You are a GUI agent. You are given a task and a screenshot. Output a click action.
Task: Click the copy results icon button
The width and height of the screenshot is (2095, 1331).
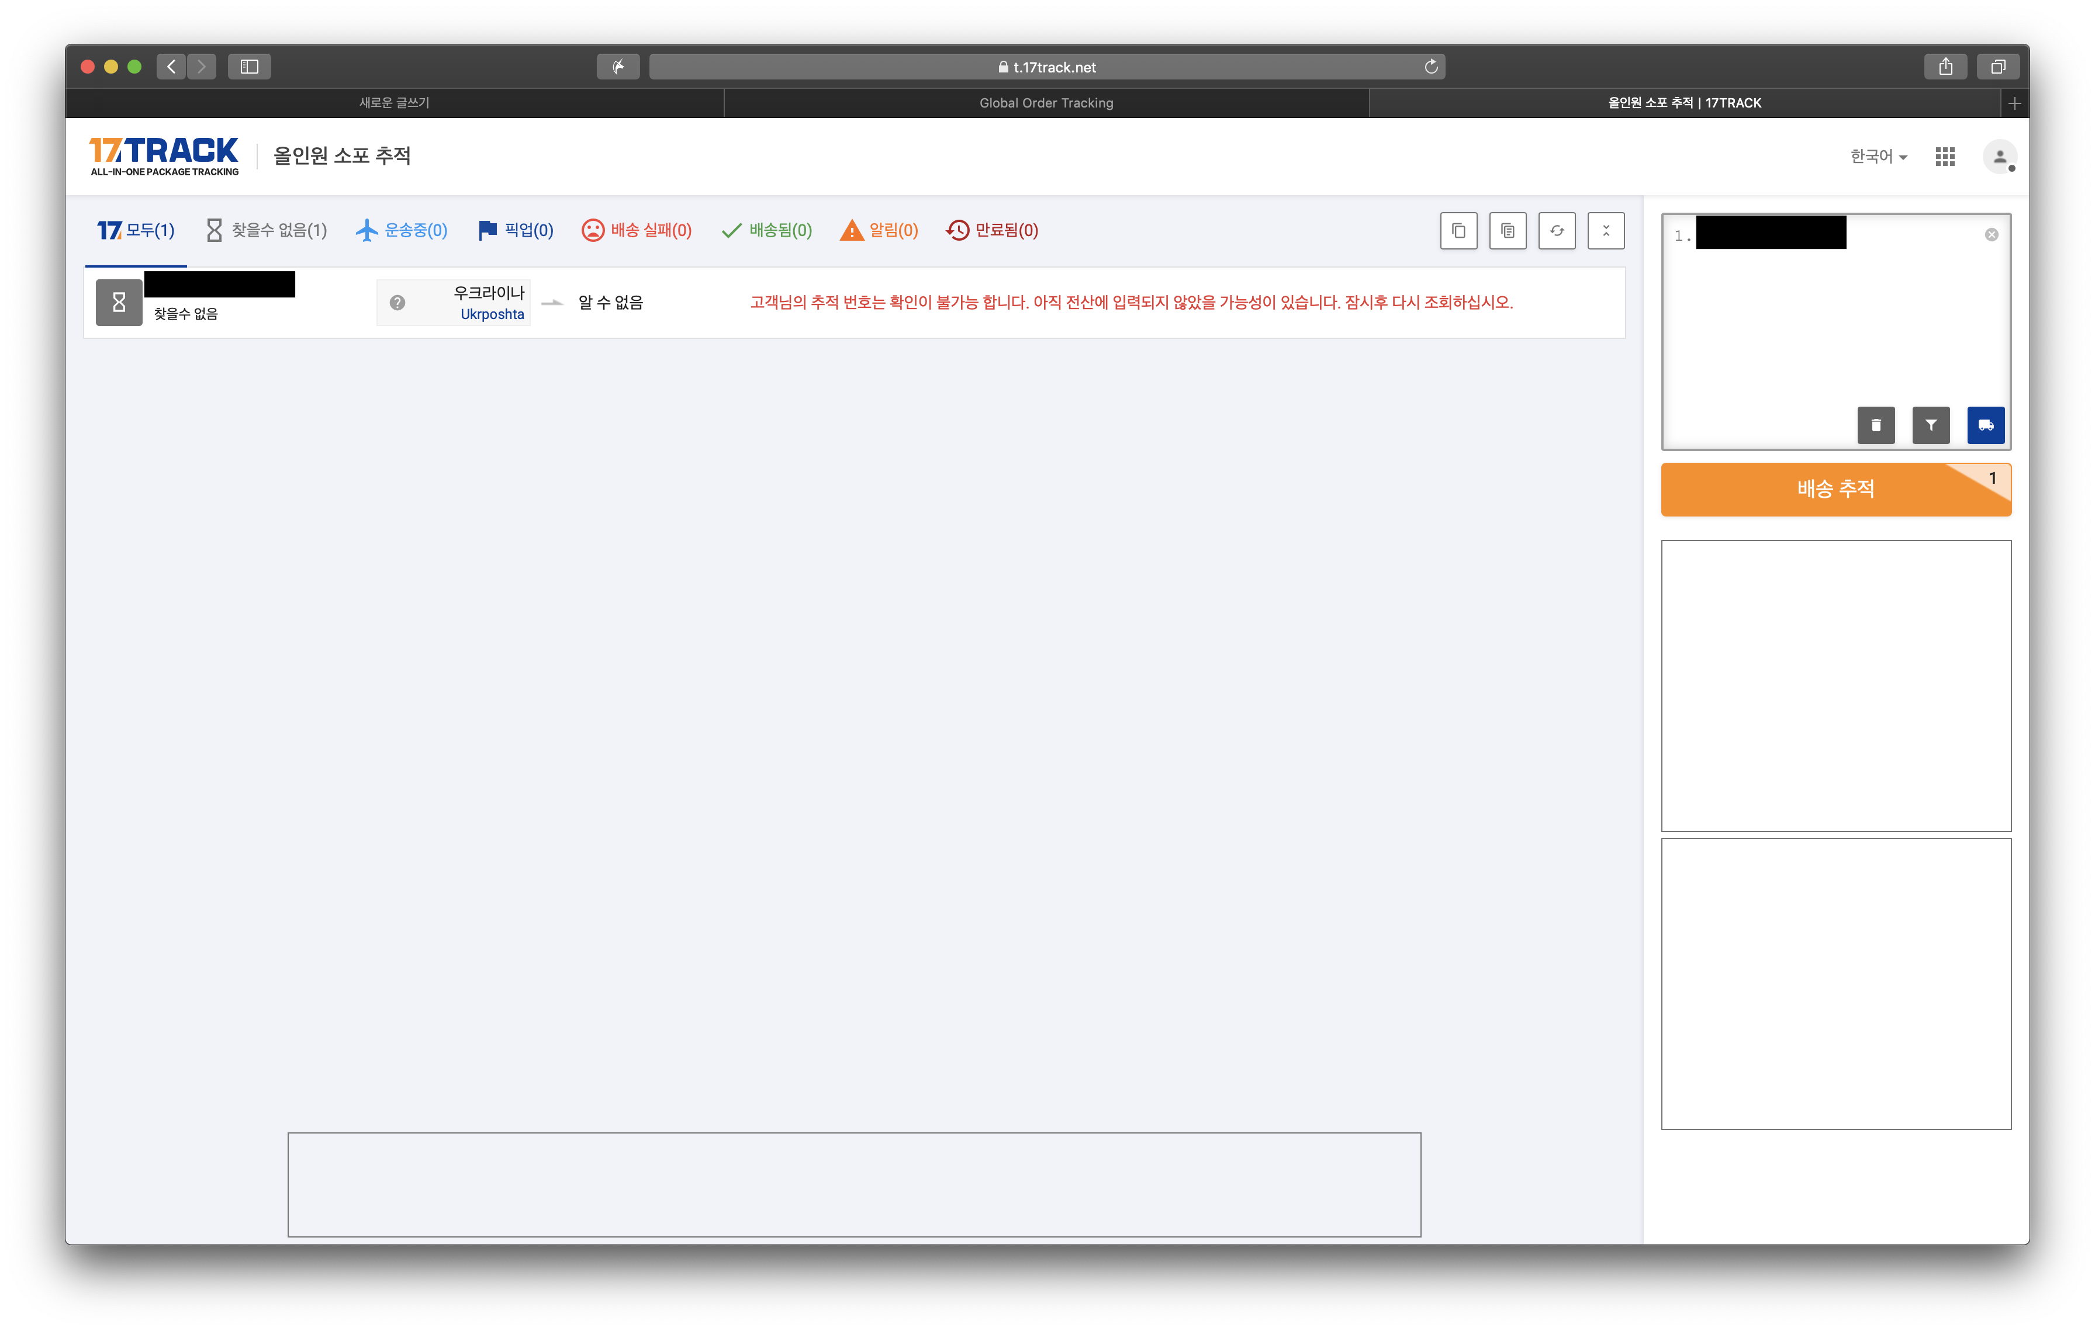click(x=1458, y=230)
